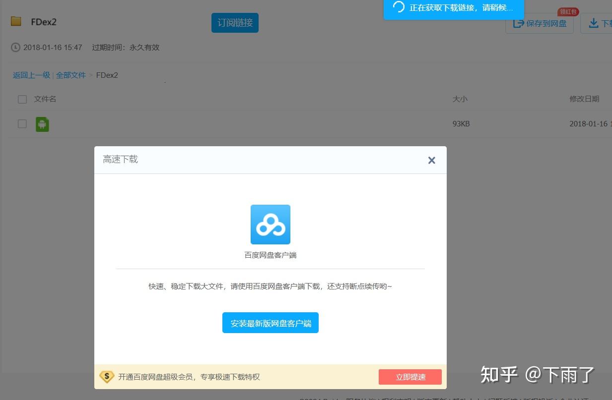Click the 订阅链接 button

tap(235, 23)
